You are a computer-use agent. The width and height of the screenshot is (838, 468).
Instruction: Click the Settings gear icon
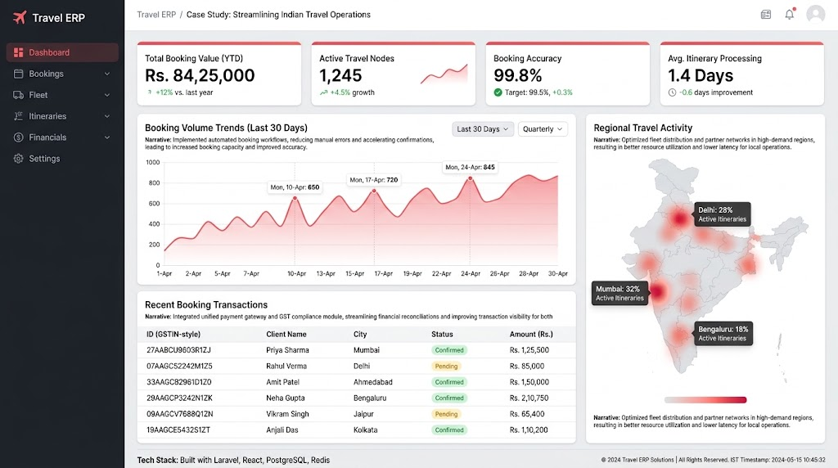coord(18,159)
